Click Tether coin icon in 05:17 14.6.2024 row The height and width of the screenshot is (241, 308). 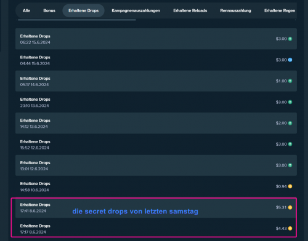(x=290, y=81)
